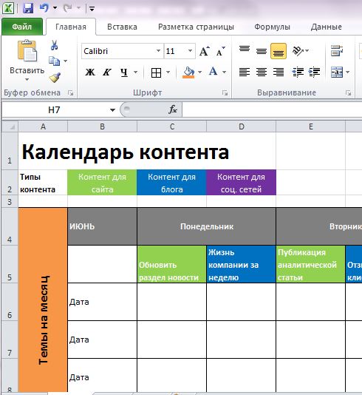Apply the orange fill color bucket
The width and height of the screenshot is (362, 395).
click(x=188, y=72)
